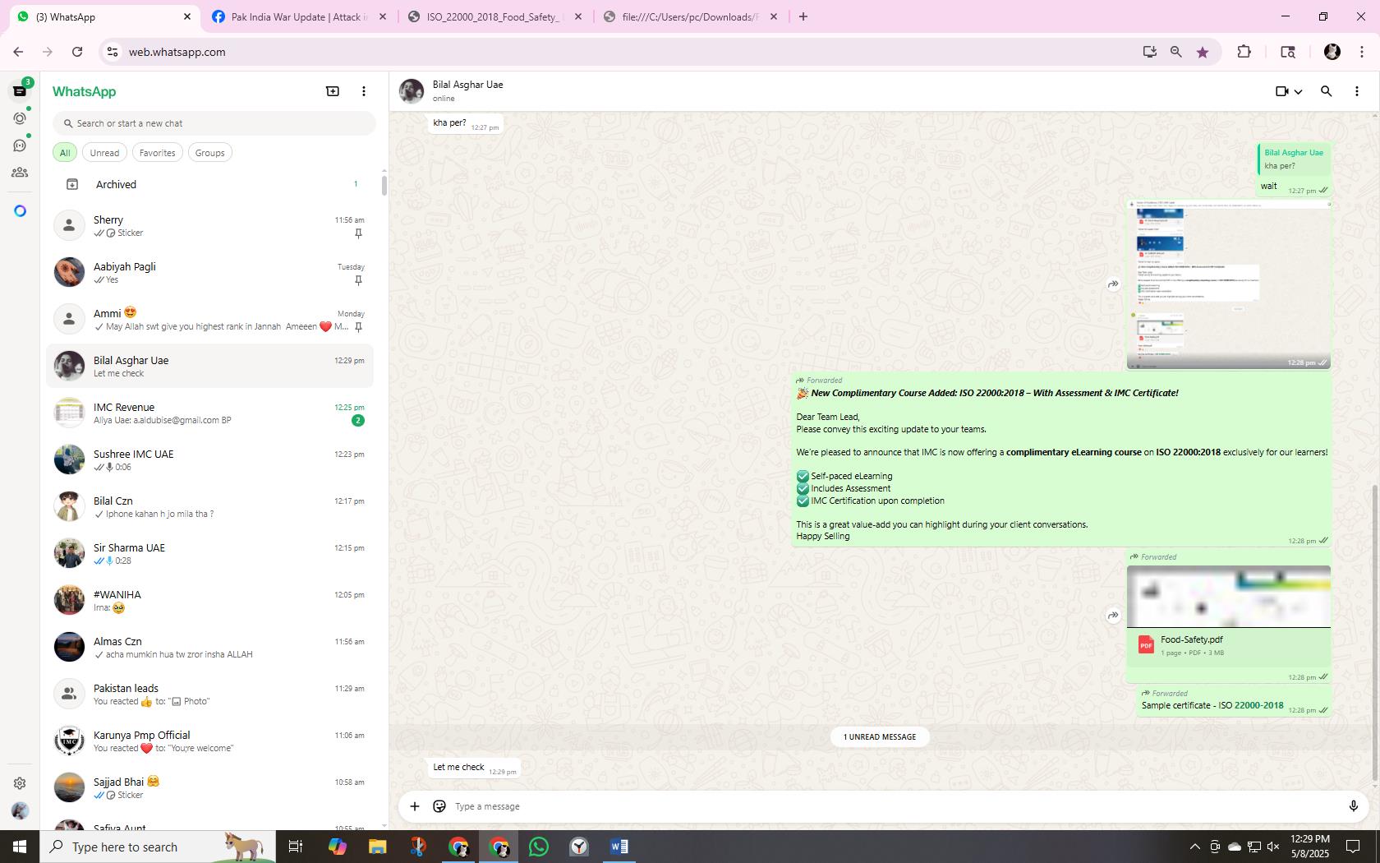Open the Almas Czn chat
The height and width of the screenshot is (863, 1380).
pyautogui.click(x=210, y=647)
